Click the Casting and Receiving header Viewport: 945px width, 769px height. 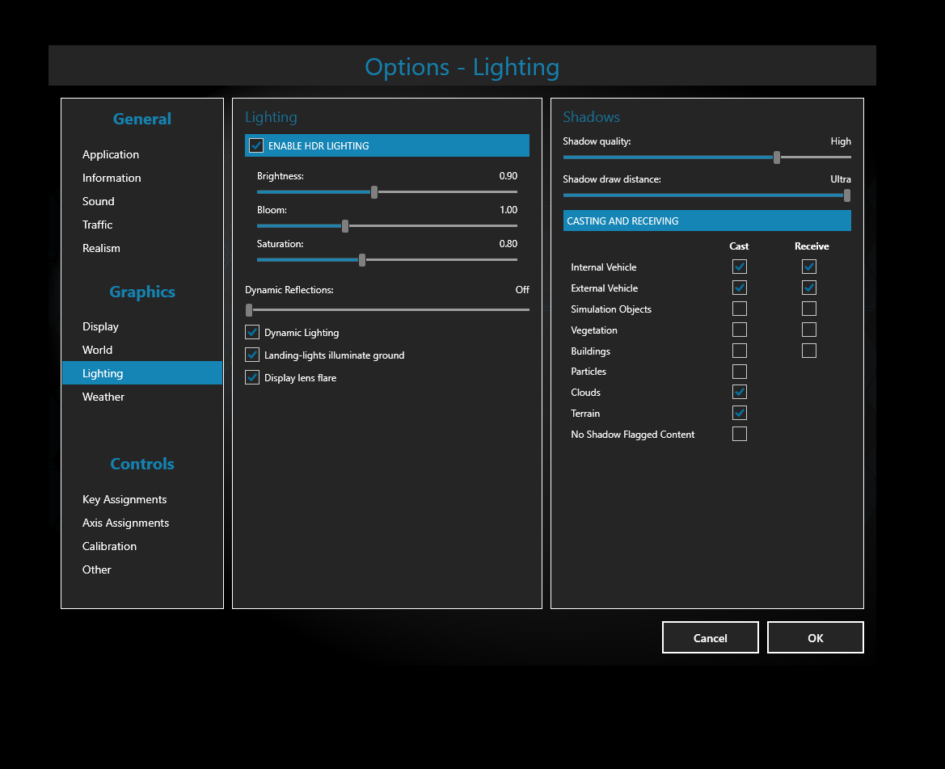click(x=707, y=221)
